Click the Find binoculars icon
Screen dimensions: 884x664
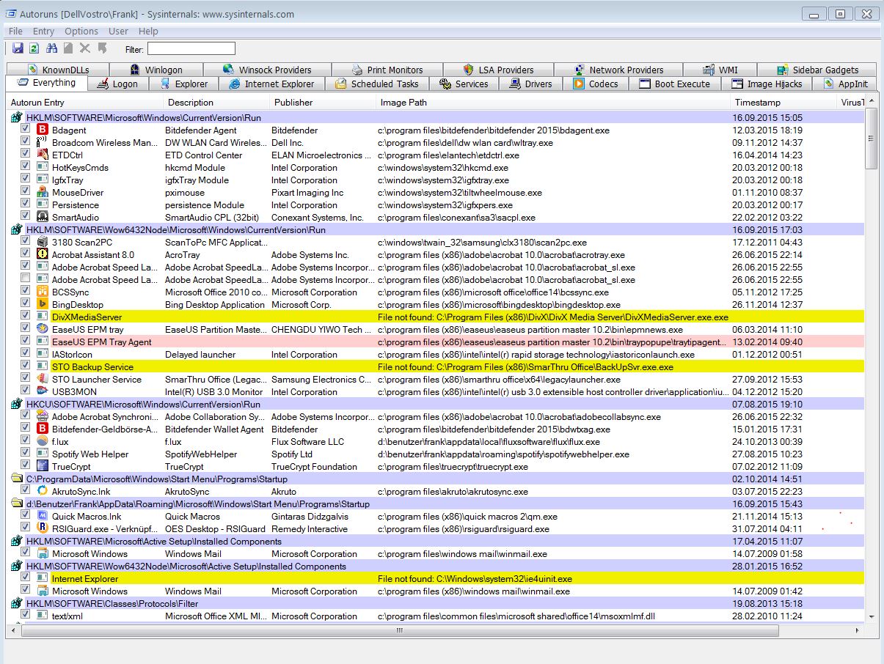tap(51, 48)
